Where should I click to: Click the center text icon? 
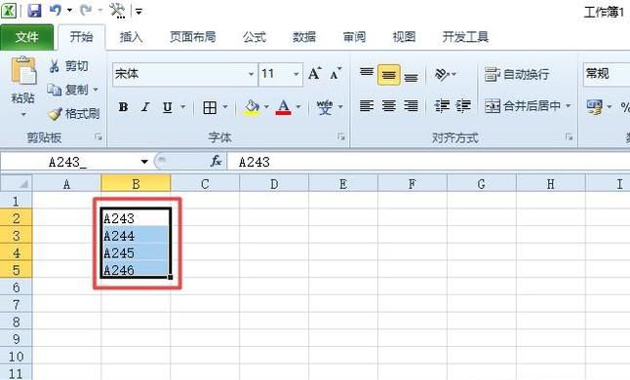point(388,106)
